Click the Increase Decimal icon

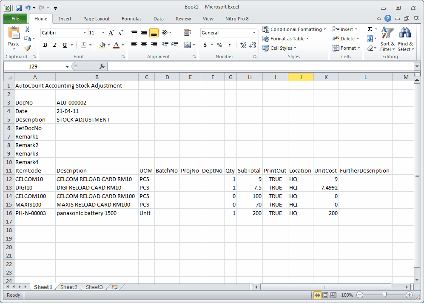[x=243, y=45]
